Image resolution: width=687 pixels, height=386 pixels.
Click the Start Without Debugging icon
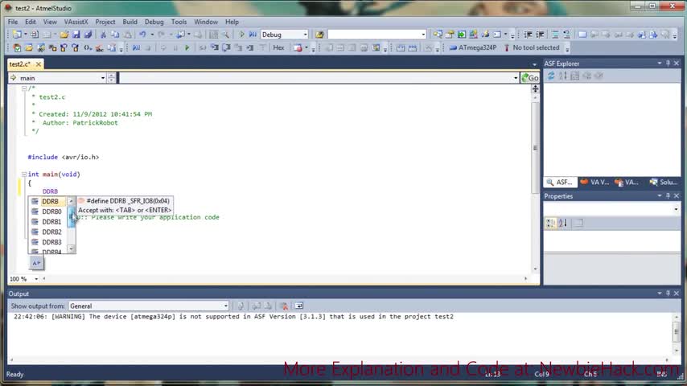point(253,35)
